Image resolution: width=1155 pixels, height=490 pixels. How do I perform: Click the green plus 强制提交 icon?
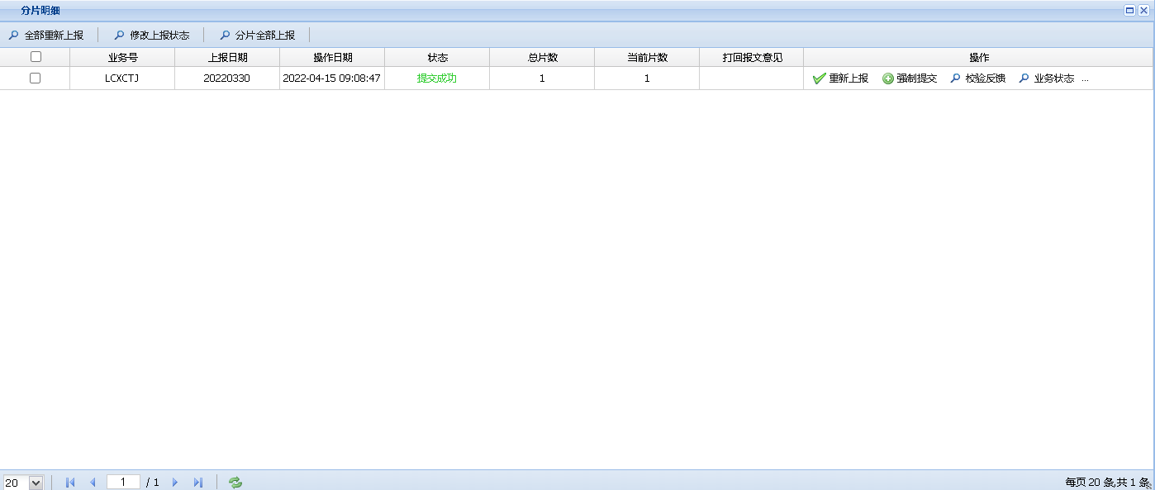[888, 78]
